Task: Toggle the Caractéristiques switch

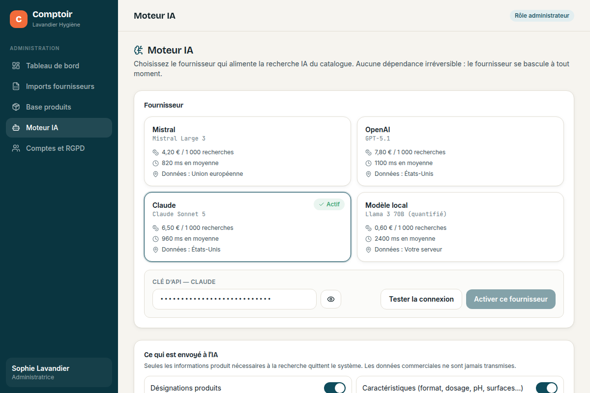Action: [x=547, y=388]
